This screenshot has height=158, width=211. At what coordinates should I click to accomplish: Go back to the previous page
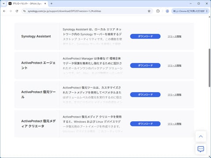[x=4, y=11]
